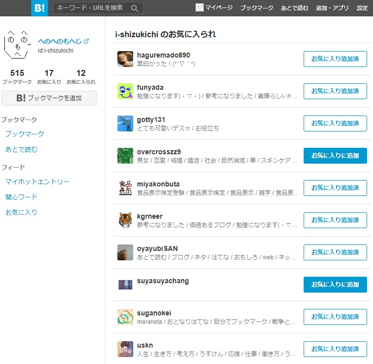Click the external link icon beside へのへのもへじ
This screenshot has height=364, width=373.
click(x=86, y=41)
